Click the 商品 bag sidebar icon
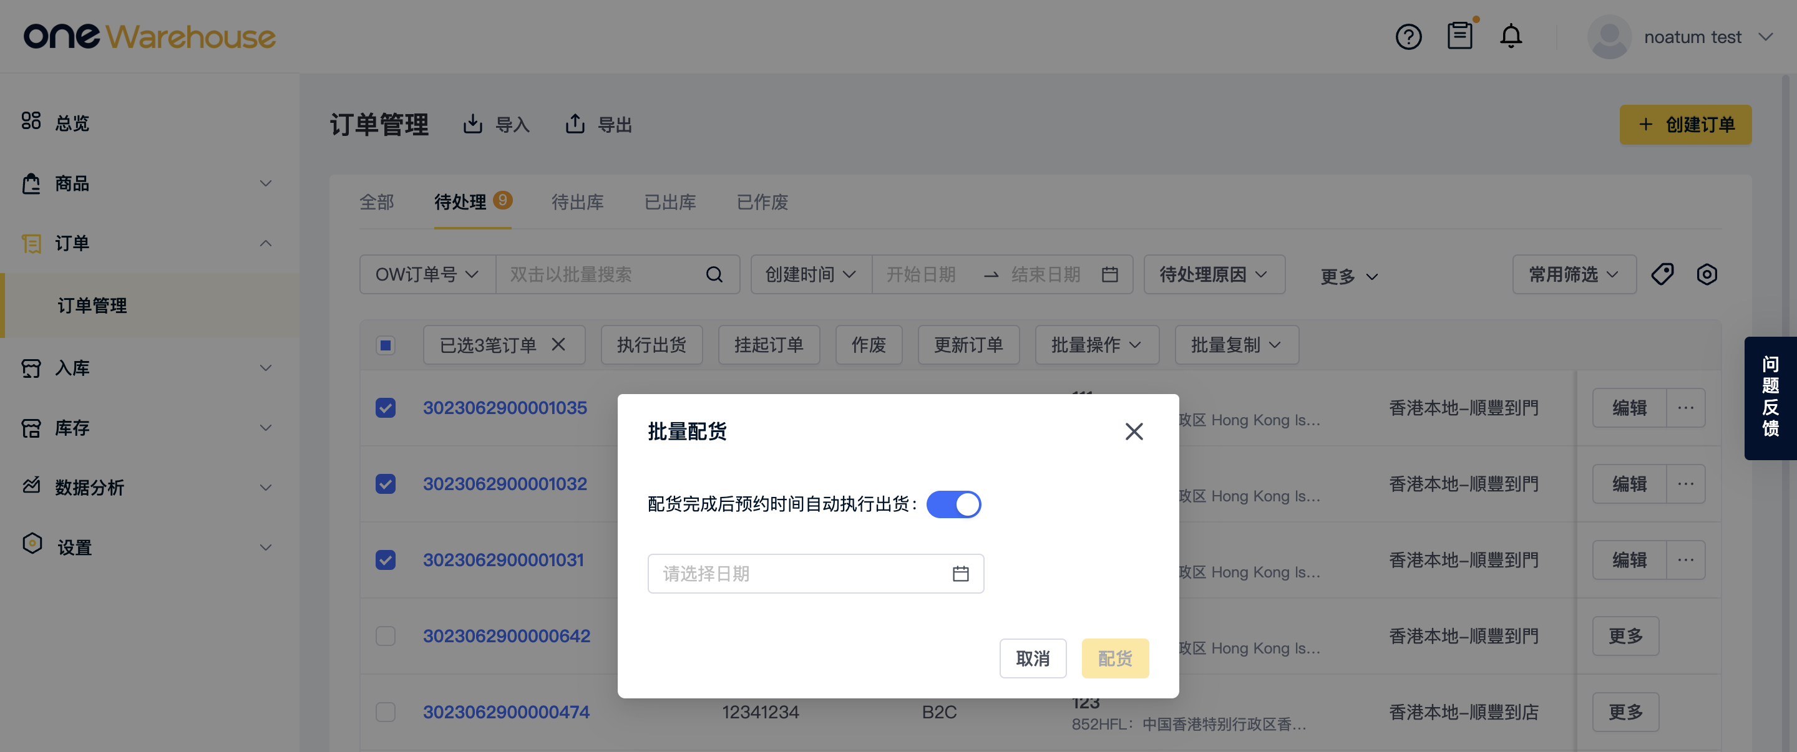1797x752 pixels. point(31,183)
